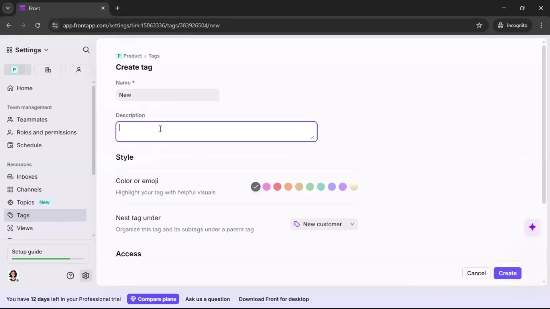Open the Tags section in sidebar

coord(22,215)
